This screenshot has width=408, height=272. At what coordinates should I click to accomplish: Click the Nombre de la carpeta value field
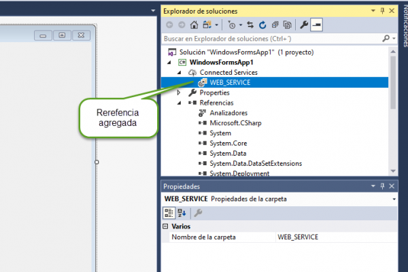333,237
